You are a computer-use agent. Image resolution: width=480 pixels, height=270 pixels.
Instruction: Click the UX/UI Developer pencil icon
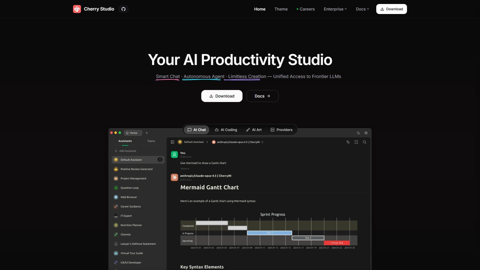[x=116, y=262]
